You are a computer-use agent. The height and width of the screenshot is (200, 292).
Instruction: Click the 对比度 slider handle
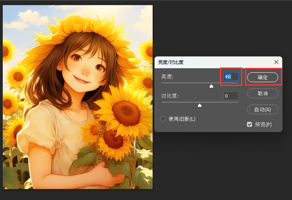pyautogui.click(x=200, y=105)
